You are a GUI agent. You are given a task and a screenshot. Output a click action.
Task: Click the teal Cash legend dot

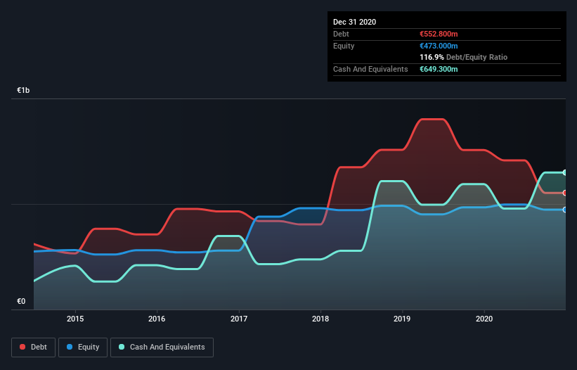coord(122,347)
